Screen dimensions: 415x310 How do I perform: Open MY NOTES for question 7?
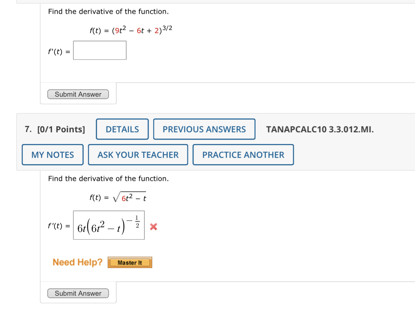[52, 154]
